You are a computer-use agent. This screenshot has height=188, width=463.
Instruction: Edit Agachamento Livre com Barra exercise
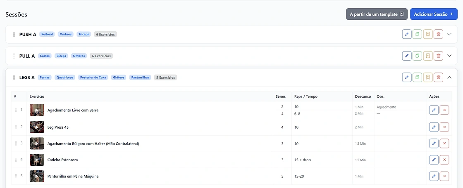(434, 110)
